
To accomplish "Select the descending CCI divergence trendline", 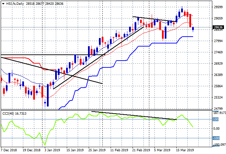I will coord(134,115).
